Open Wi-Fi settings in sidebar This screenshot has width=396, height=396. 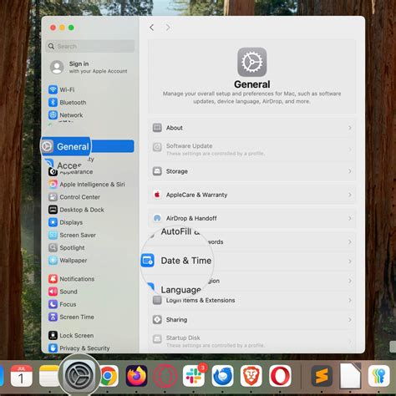[61, 89]
